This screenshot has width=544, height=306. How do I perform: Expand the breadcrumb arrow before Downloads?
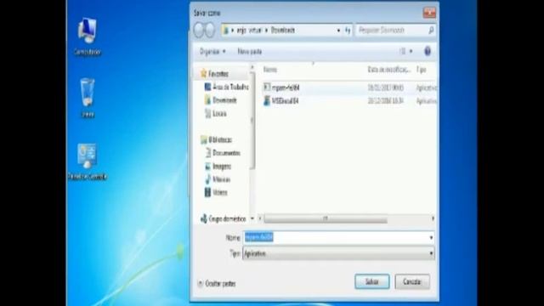266,31
